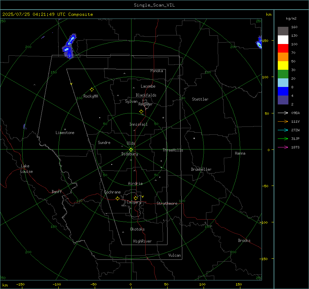Click the Vulcan label
The height and width of the screenshot is (289, 309).
tap(174, 255)
